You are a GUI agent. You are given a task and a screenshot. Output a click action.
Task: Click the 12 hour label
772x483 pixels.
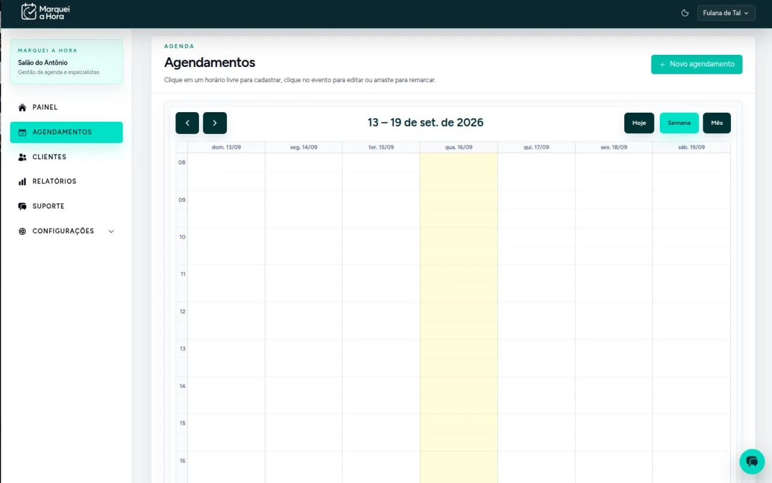(x=182, y=312)
